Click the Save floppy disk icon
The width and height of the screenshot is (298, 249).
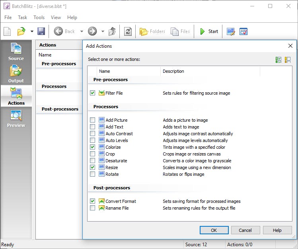click(x=41, y=31)
